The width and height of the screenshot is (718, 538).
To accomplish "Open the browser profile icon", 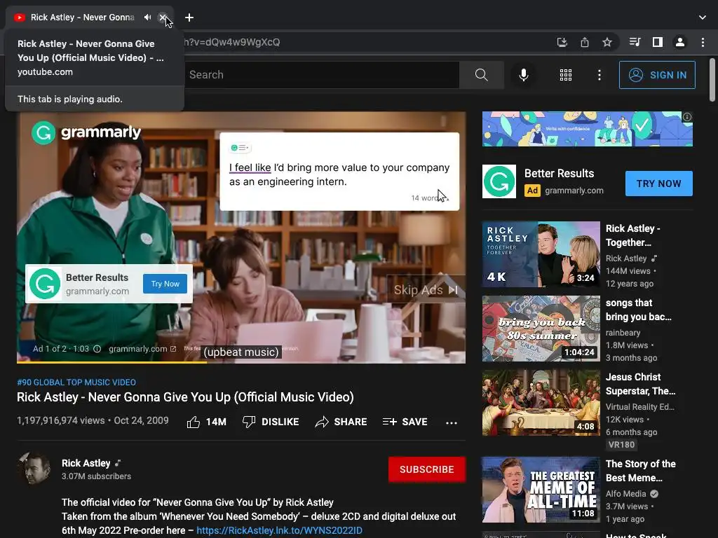I will pyautogui.click(x=680, y=42).
